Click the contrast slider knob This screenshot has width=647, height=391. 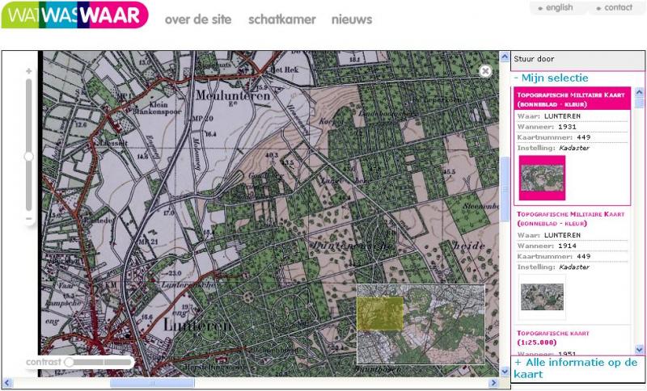coord(69,362)
